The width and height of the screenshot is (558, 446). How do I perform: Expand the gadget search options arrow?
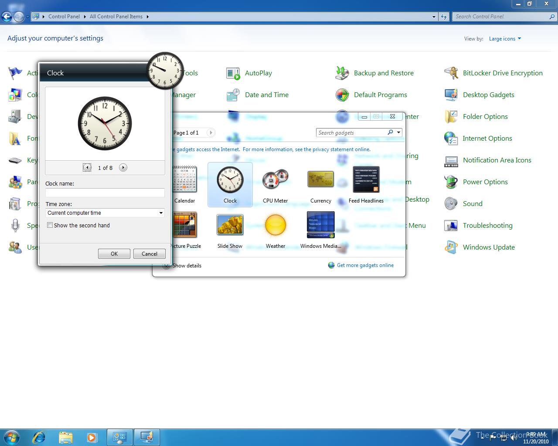398,132
